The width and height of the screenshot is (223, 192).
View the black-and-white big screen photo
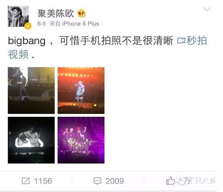pyautogui.click(x=31, y=140)
